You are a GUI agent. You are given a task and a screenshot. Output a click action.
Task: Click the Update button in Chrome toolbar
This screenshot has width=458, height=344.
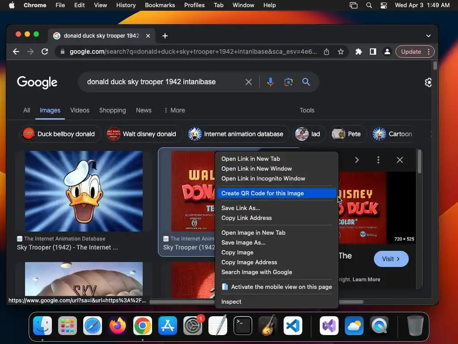[x=411, y=52]
